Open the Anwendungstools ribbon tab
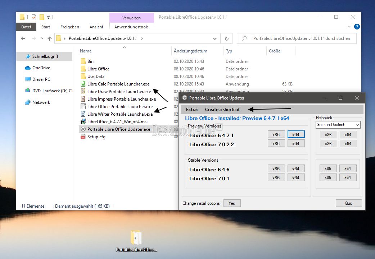Image resolution: width=375 pixels, height=259 pixels. [131, 27]
